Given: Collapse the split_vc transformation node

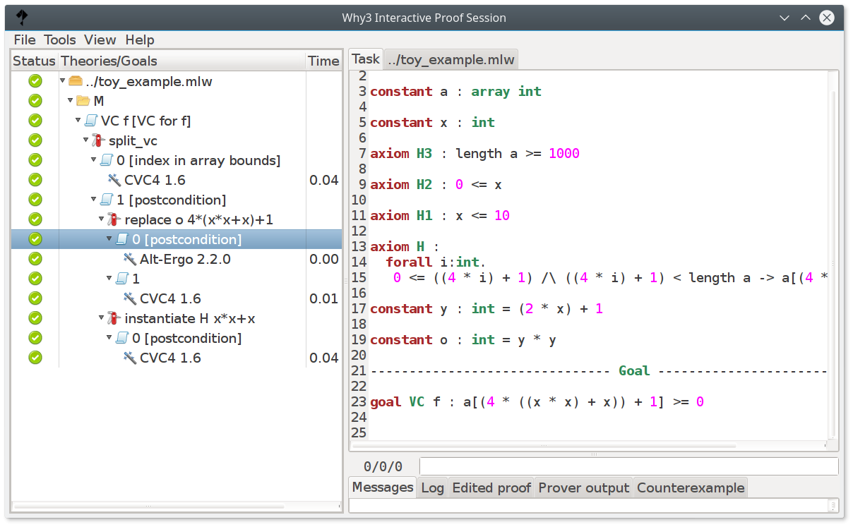Looking at the screenshot, I should (86, 140).
